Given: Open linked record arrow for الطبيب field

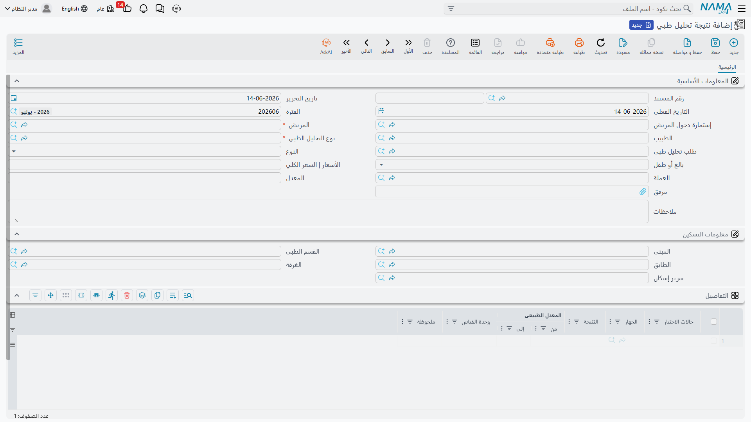Looking at the screenshot, I should [x=392, y=138].
